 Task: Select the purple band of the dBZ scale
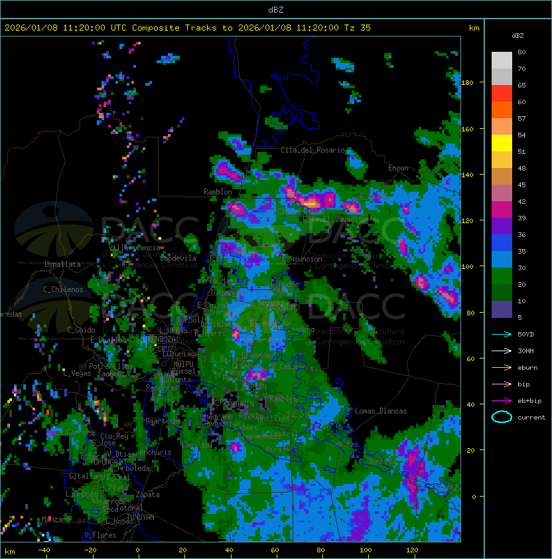pos(502,226)
